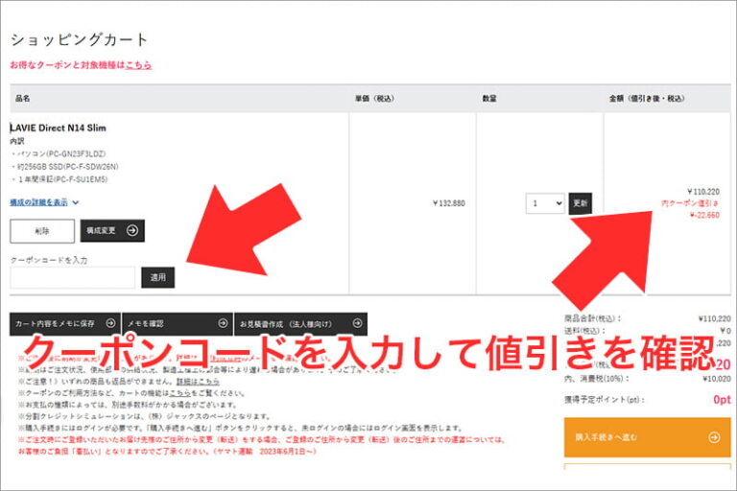Image resolution: width=737 pixels, height=491 pixels.
Task: Select パソコン(PC-GN23F3LDZ) line
Action: tap(61, 154)
